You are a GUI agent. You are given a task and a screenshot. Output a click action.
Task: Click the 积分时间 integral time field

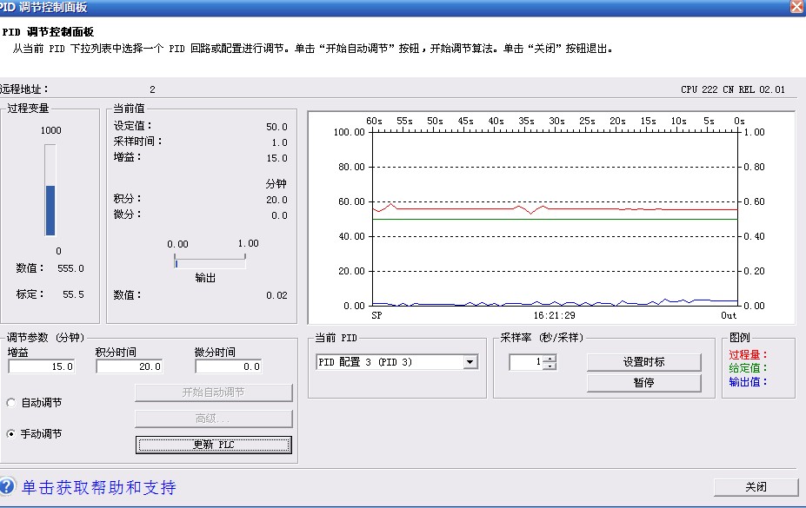[x=129, y=366]
